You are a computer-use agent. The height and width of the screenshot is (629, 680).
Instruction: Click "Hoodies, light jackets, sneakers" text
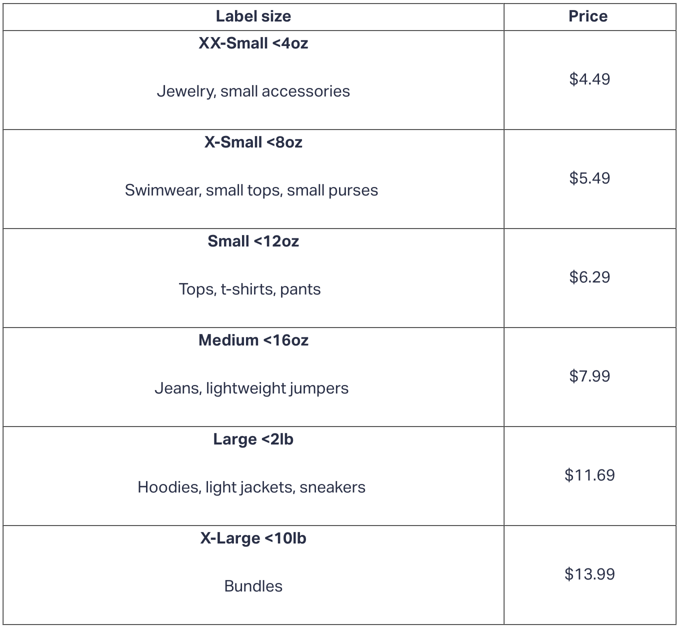click(251, 487)
